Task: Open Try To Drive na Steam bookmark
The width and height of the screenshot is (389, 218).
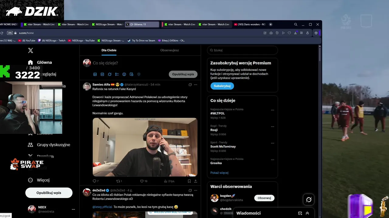Action: [141, 41]
